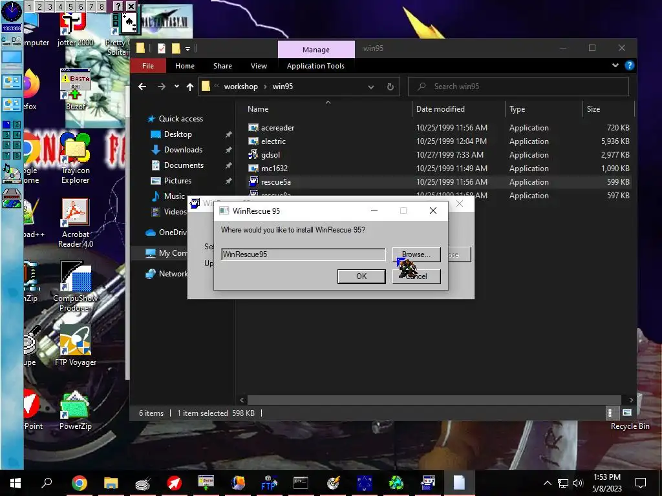Screen dimensions: 662x496
Task: Switch to virtual desktop 8 button
Action: pyautogui.click(x=101, y=6)
